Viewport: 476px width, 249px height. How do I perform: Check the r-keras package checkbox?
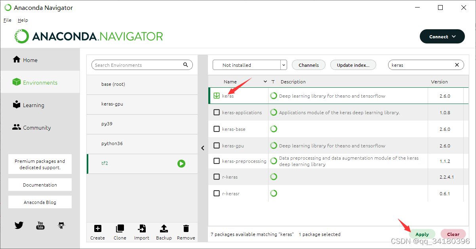217,177
